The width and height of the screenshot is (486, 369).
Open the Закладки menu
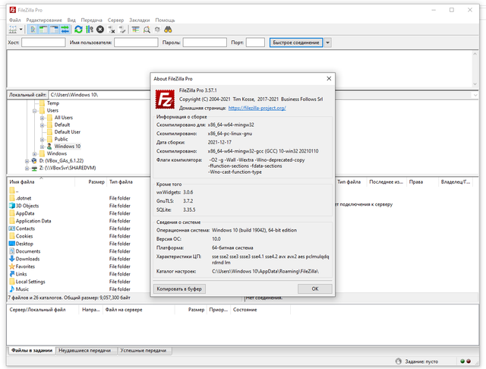tap(140, 20)
